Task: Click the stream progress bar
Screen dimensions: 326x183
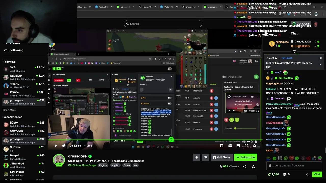Action: click(155, 140)
